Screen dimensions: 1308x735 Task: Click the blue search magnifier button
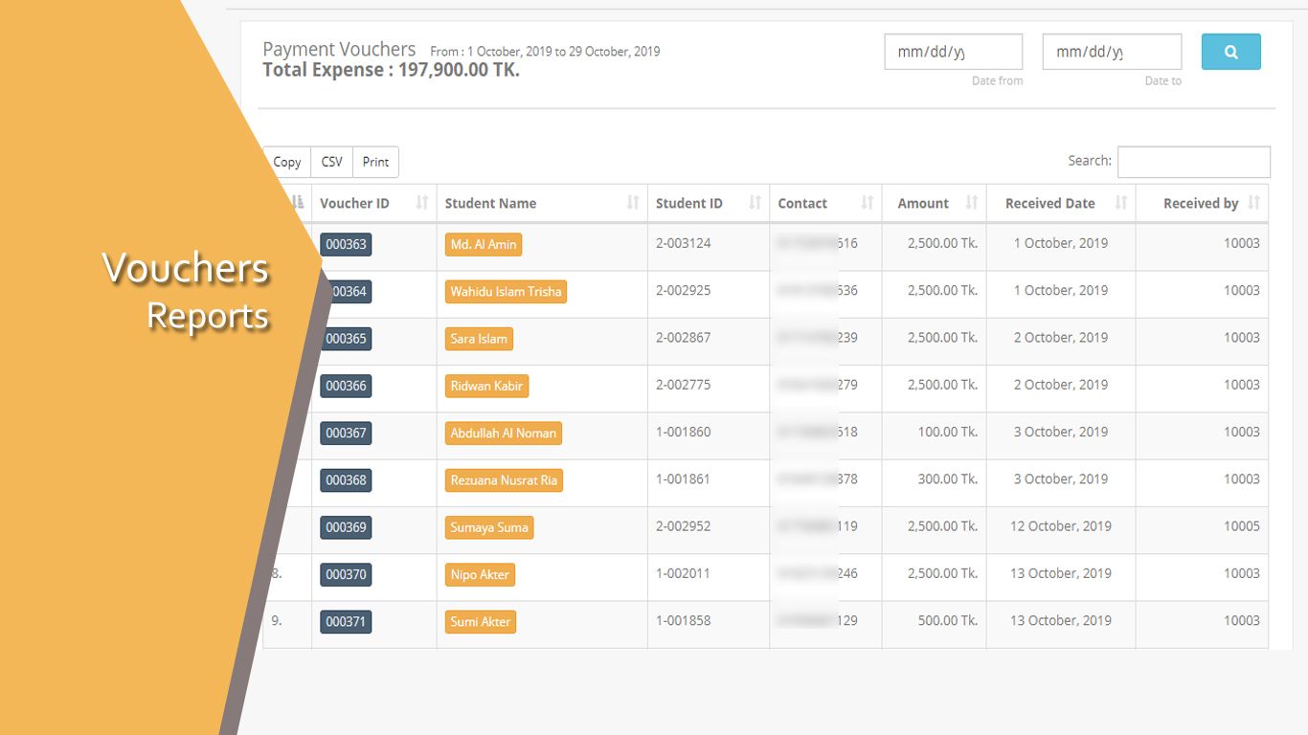(x=1230, y=53)
